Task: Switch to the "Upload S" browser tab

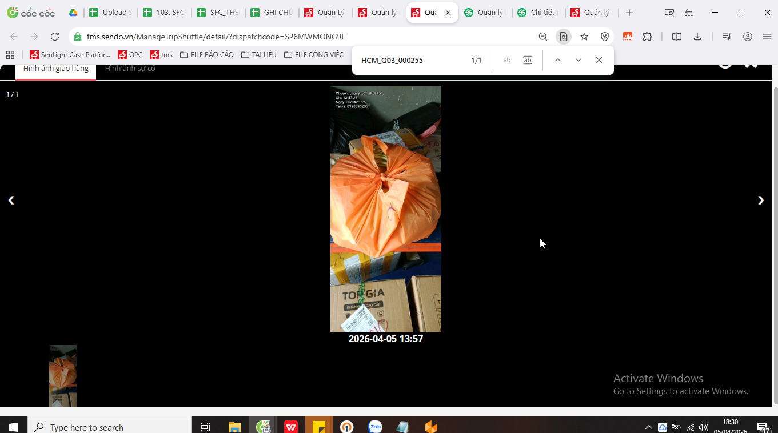Action: (111, 13)
